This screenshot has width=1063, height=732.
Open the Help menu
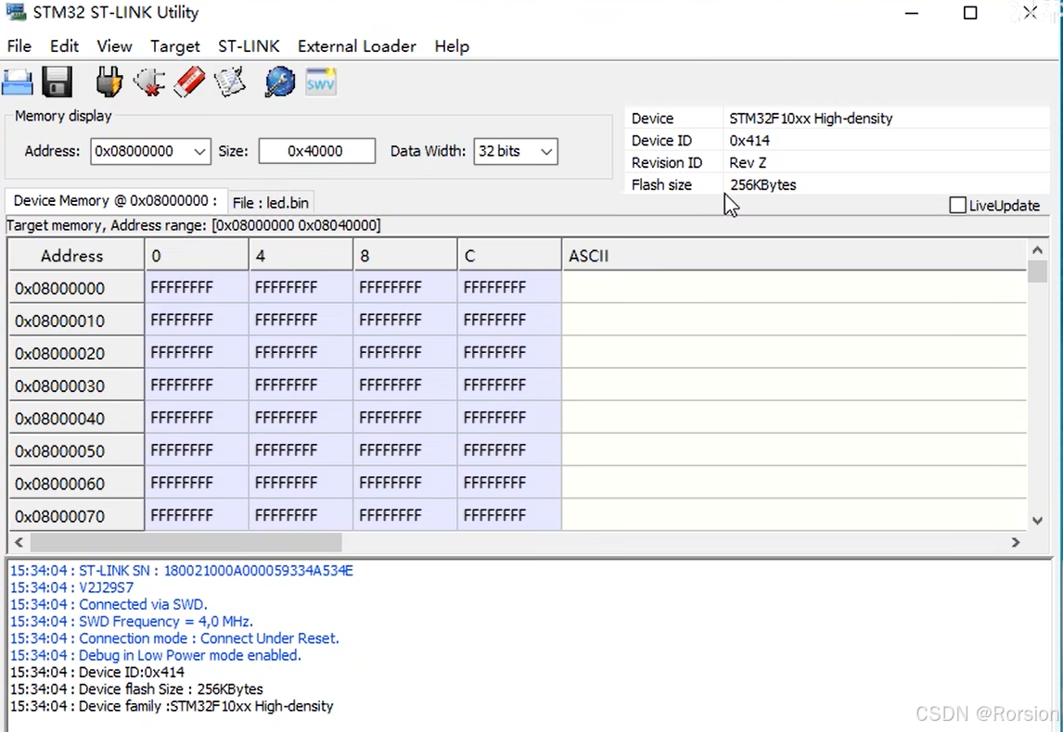pyautogui.click(x=452, y=46)
